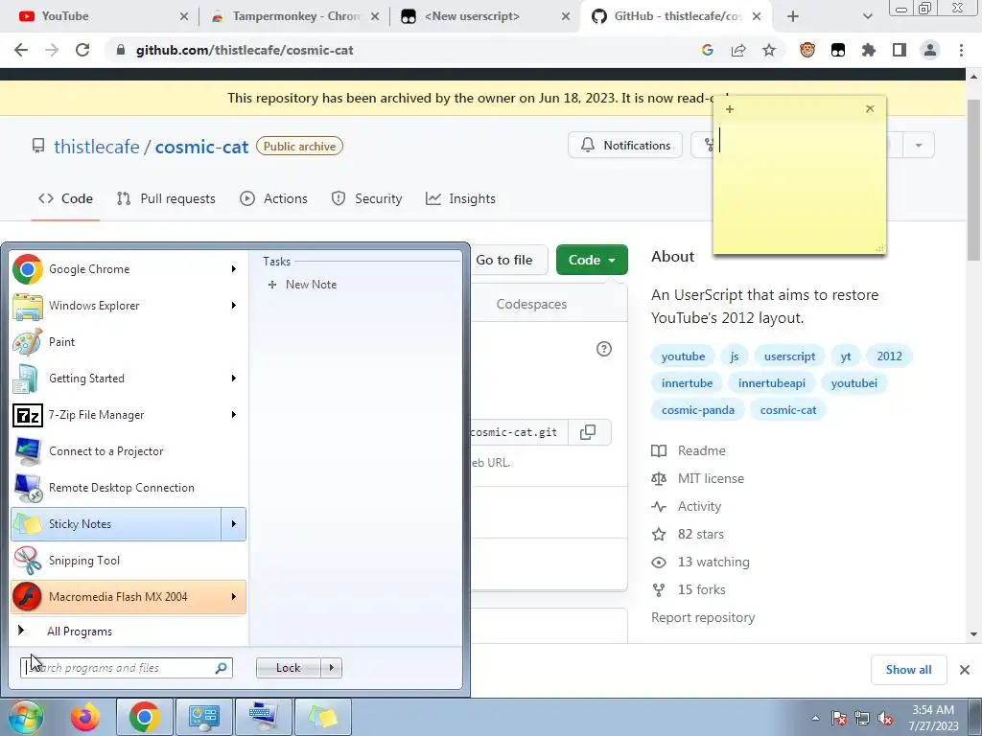
Task: Open the thistlecafe owner link
Action: pyautogui.click(x=97, y=147)
